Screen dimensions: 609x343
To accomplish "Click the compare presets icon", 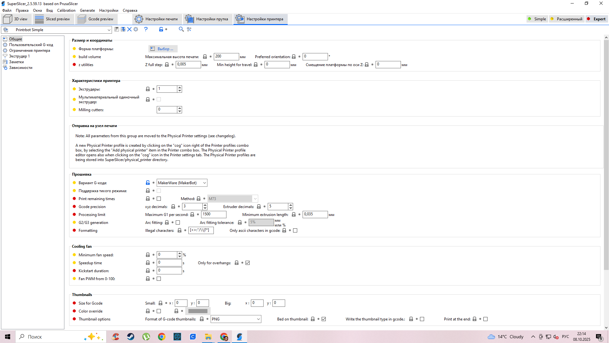I will tap(189, 29).
